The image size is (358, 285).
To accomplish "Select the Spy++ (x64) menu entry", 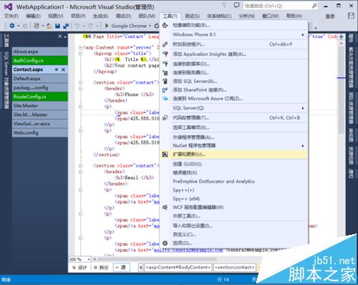I will tap(234, 198).
